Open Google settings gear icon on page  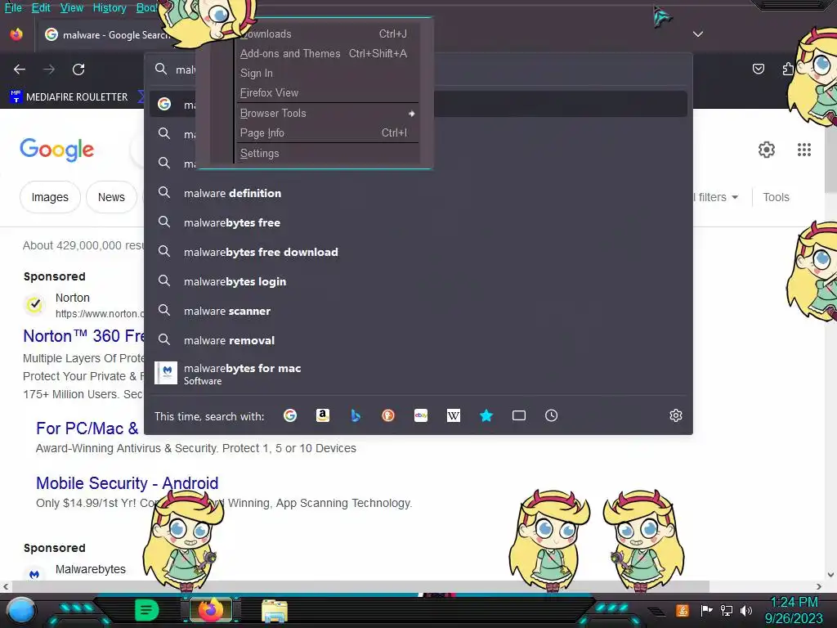(767, 150)
